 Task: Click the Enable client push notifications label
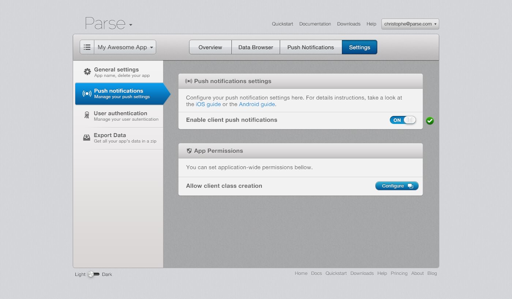point(231,120)
